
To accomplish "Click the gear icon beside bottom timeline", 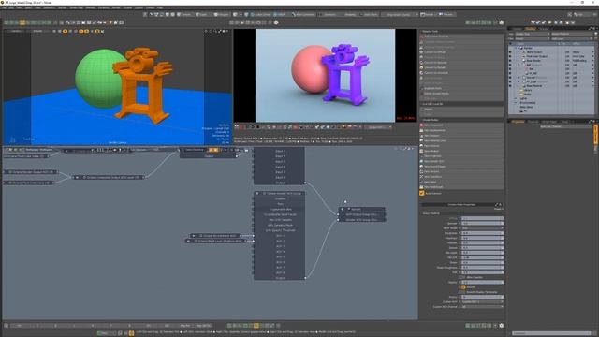I will 502,326.
